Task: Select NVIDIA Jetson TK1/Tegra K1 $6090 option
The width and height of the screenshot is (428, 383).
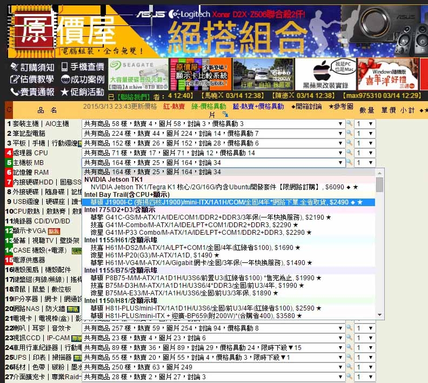Action: coord(229,187)
